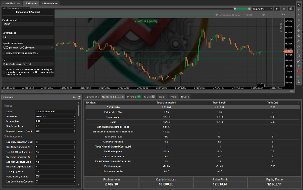Click the Label parameter text field
Viewport: 303px width, 190px height.
(x=55, y=112)
